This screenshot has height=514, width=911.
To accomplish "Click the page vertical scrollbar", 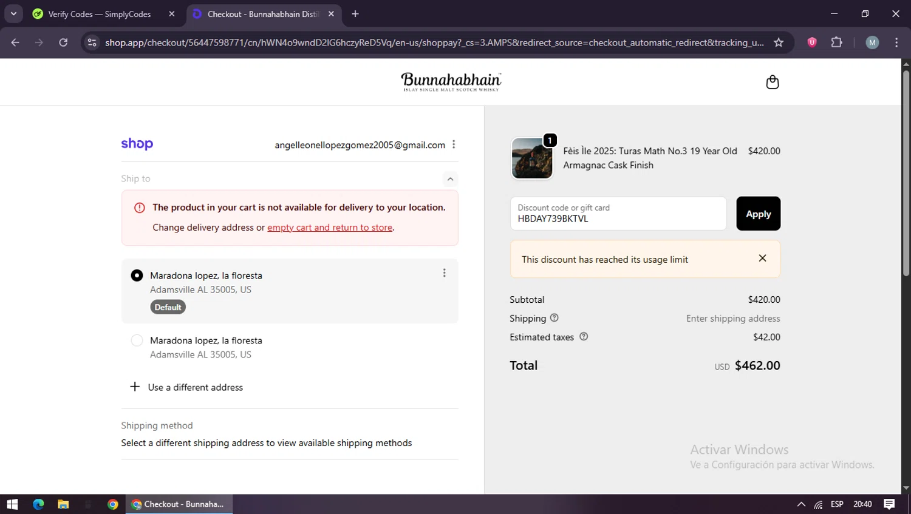I will (906, 174).
